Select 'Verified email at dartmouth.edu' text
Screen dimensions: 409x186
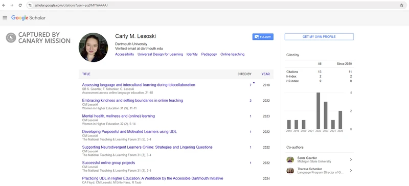point(139,49)
